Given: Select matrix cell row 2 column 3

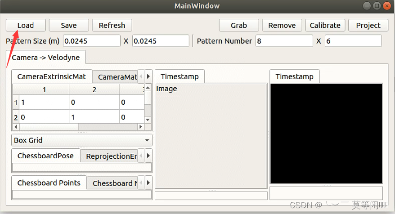Looking at the screenshot, I should (132, 117).
